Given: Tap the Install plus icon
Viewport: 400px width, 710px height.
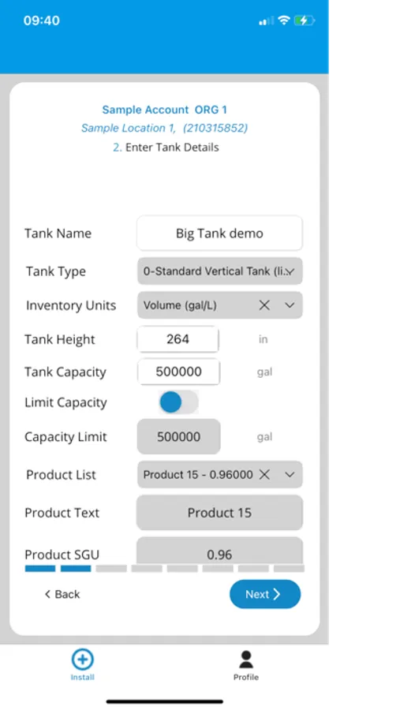Looking at the screenshot, I should pyautogui.click(x=83, y=660).
